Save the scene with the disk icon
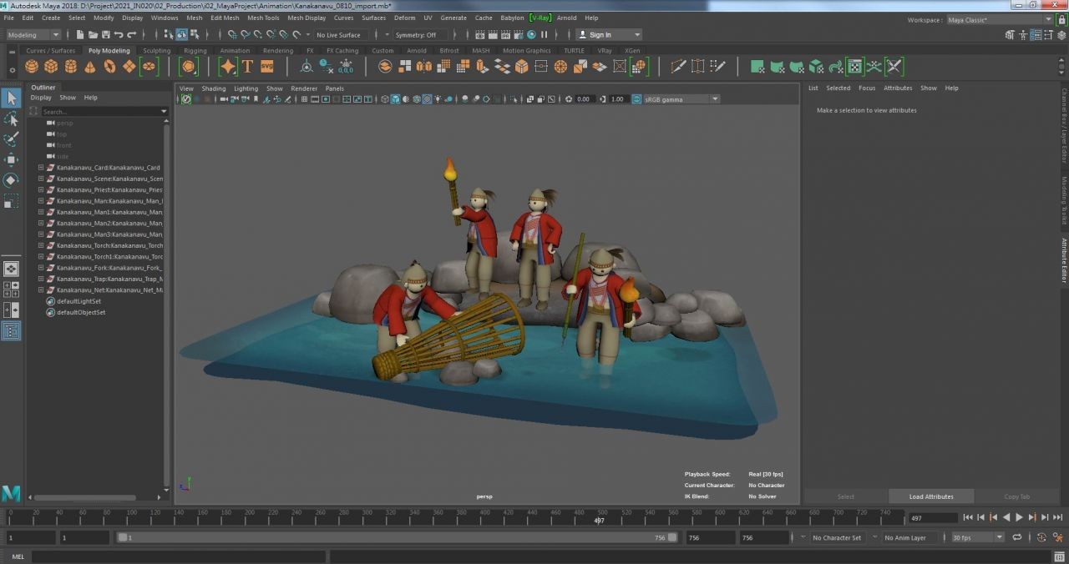The width and height of the screenshot is (1069, 564). (105, 35)
